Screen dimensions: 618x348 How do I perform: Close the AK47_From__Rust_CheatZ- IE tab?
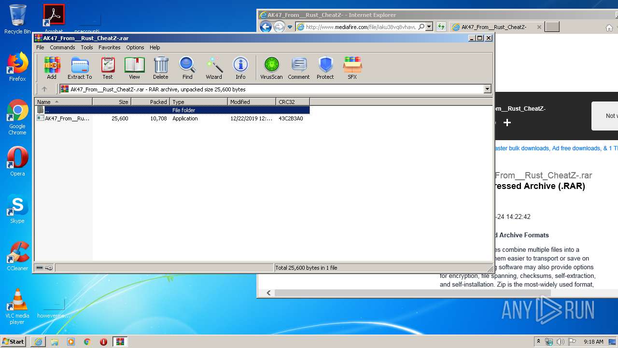point(539,27)
